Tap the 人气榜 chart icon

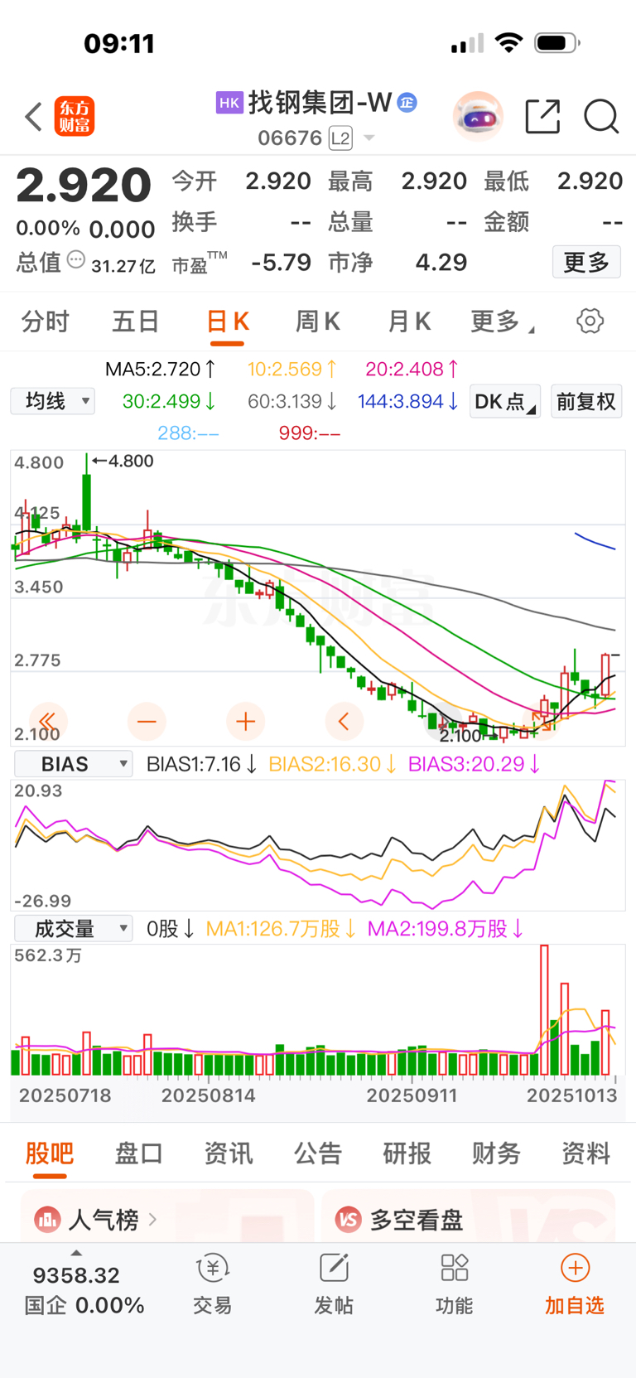pyautogui.click(x=48, y=1219)
